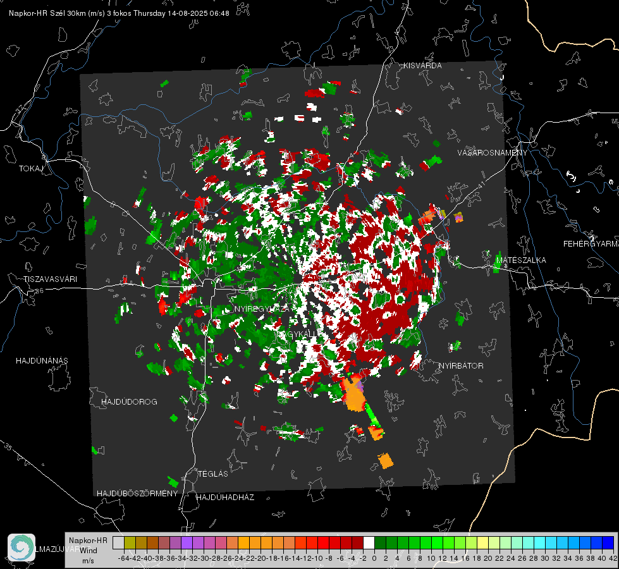Select the TÉGLÁS town label

point(213,474)
